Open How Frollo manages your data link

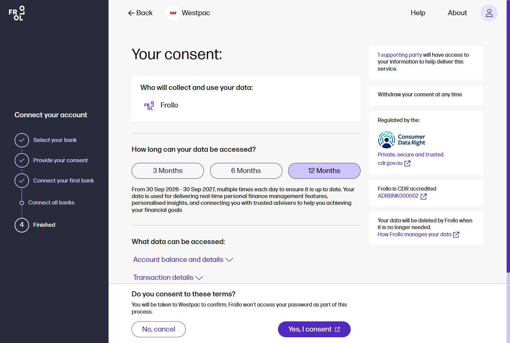(x=415, y=235)
